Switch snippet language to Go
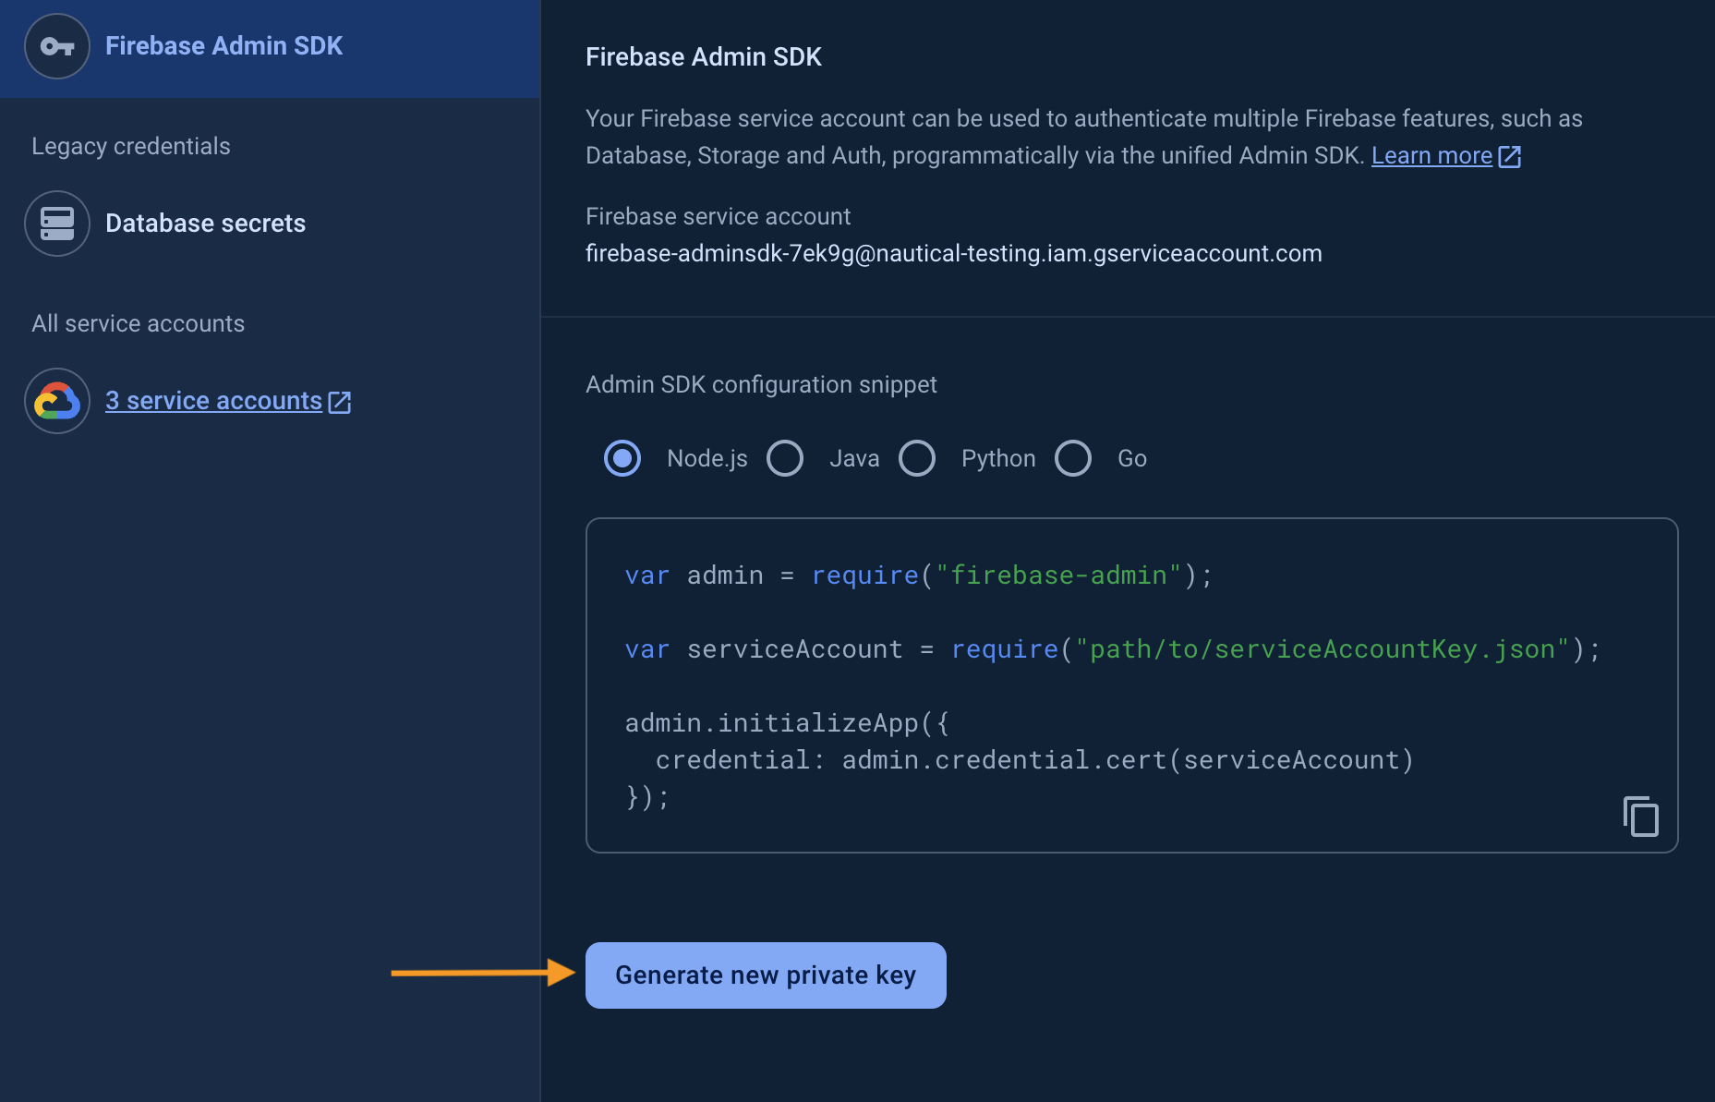 (x=1073, y=458)
